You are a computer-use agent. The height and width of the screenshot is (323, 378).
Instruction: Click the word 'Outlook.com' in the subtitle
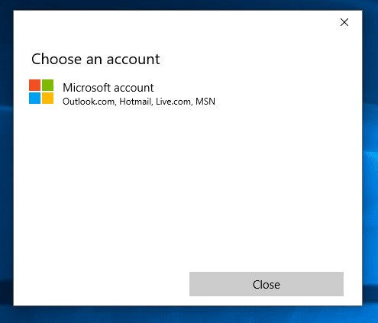(x=89, y=102)
